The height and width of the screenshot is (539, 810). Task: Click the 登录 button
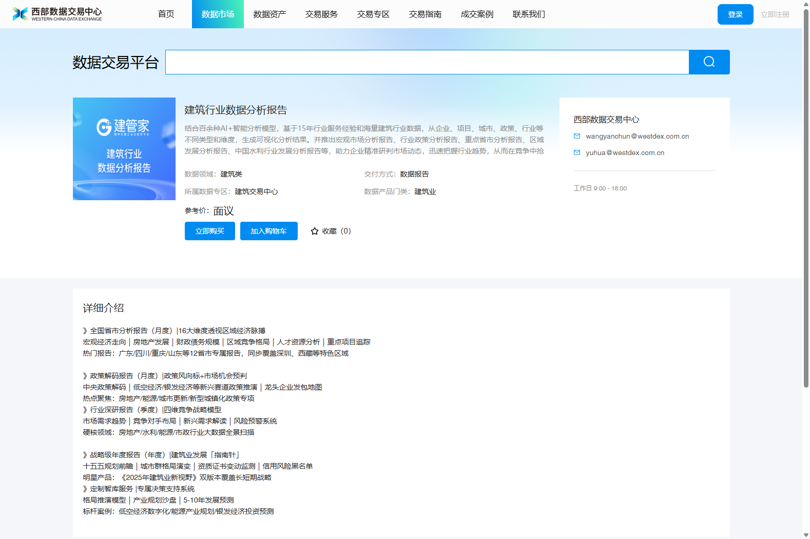pyautogui.click(x=735, y=14)
